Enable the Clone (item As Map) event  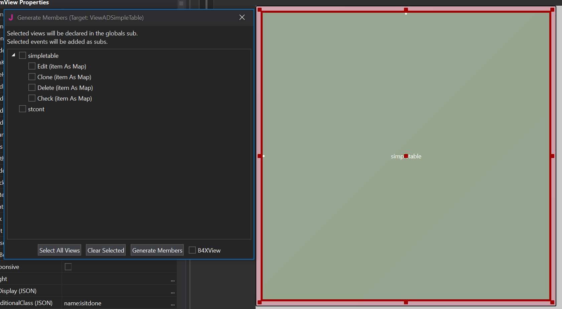(x=32, y=77)
